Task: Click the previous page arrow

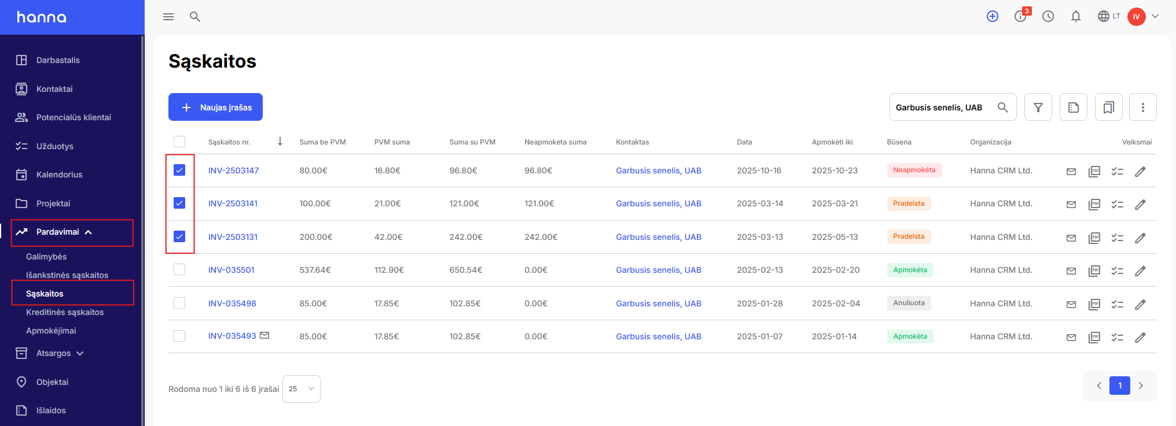Action: (x=1099, y=386)
